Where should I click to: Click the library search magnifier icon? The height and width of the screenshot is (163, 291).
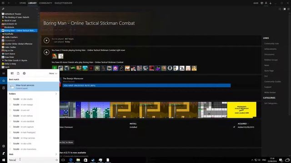pyautogui.click(x=3, y=9)
